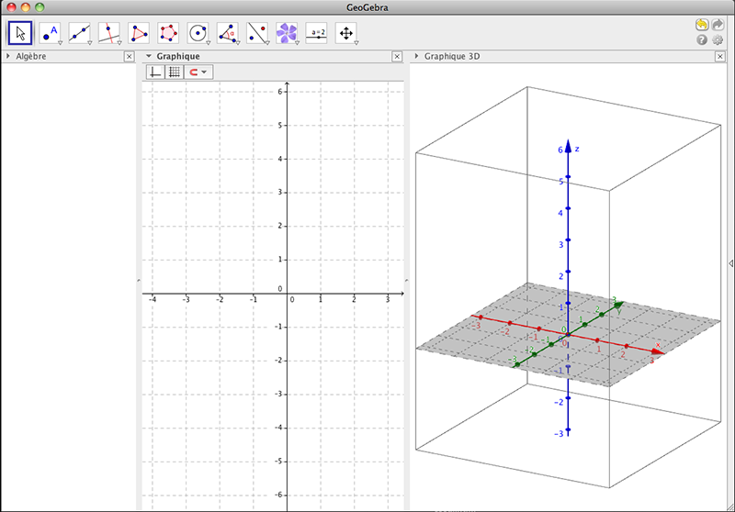Click the green y axis label
This screenshot has height=512, width=735.
tap(619, 310)
